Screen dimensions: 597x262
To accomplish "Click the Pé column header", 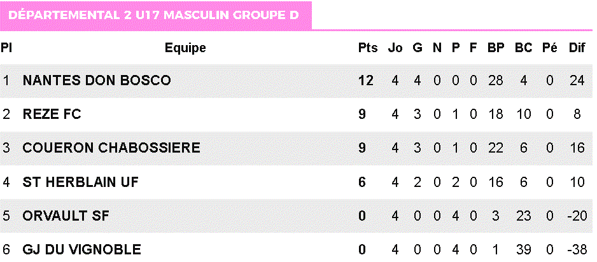I will coord(549,48).
